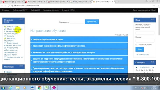Expand Нефтегазопромысловое дело section
Screen dimensions: 160x90
(79, 39)
